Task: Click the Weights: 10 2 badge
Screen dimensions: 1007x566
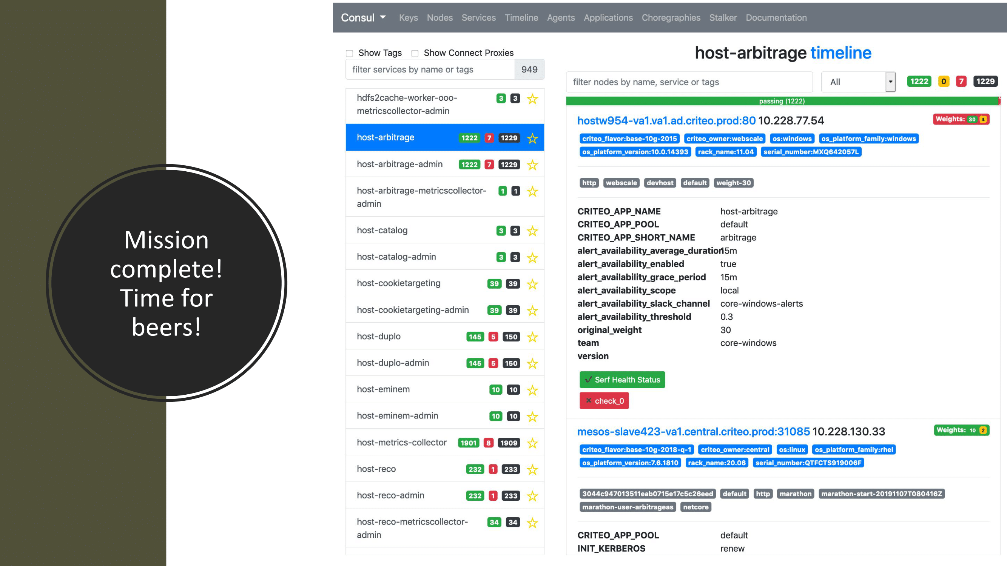Action: click(961, 430)
